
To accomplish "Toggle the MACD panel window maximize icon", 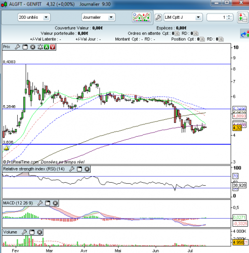I will [x=48, y=203].
